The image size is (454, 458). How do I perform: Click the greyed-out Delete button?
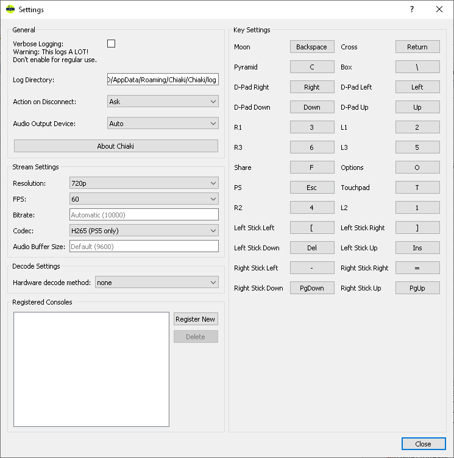click(196, 336)
